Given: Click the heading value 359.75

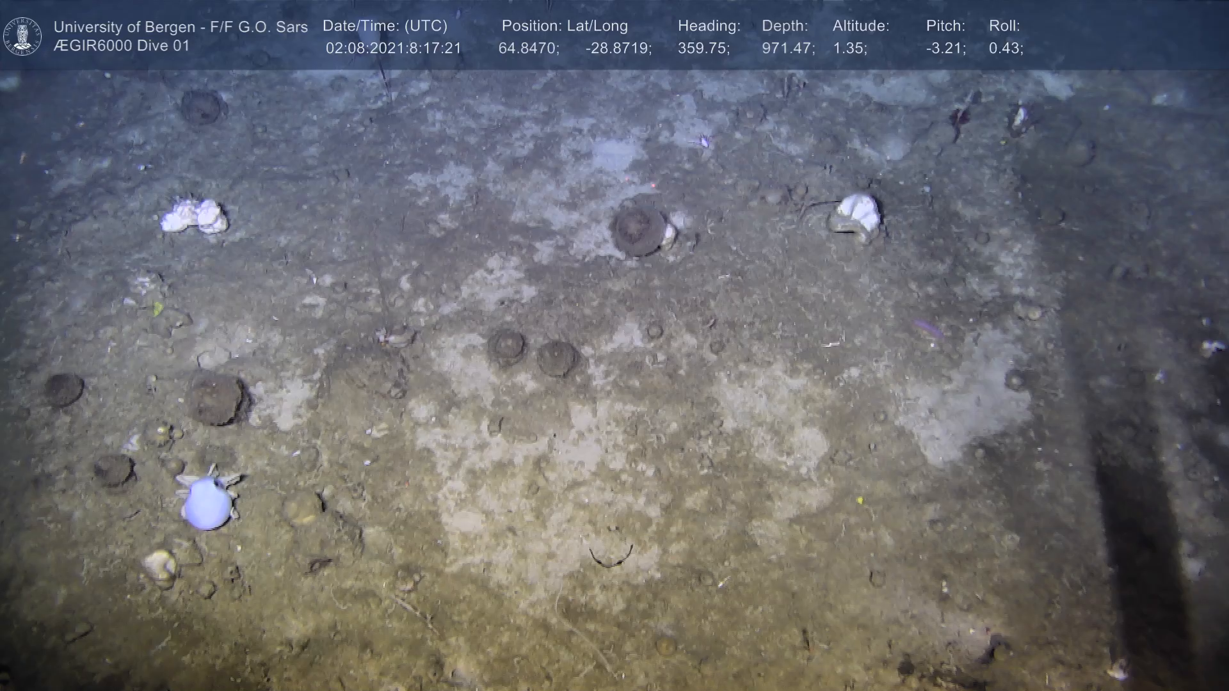Looking at the screenshot, I should pos(703,49).
